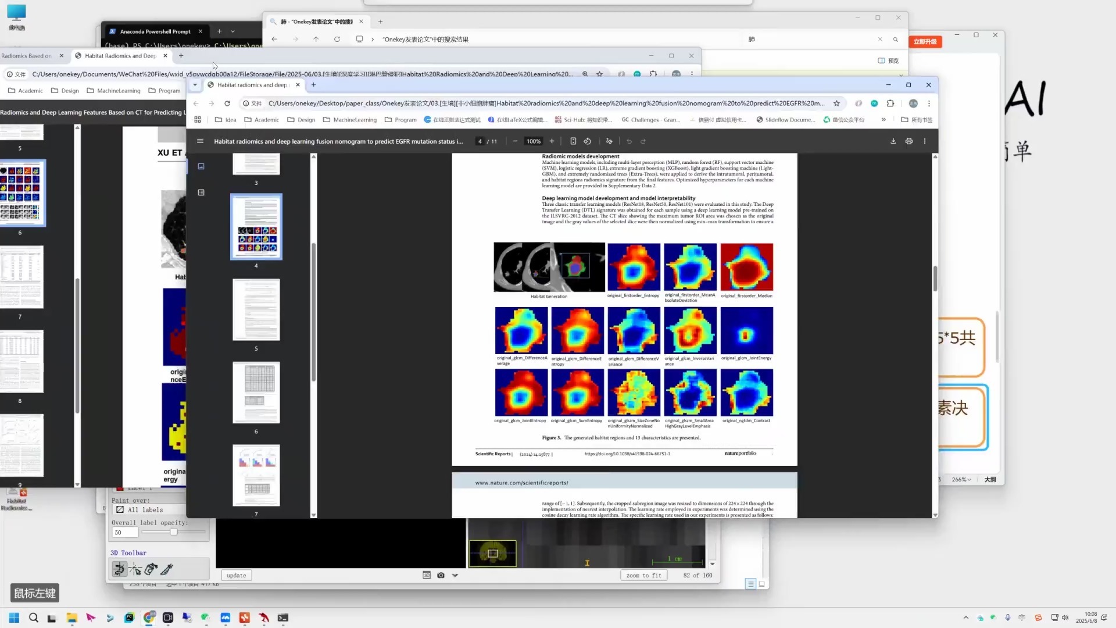
Task: Open the File Explorer taskbar icon
Action: [71, 618]
